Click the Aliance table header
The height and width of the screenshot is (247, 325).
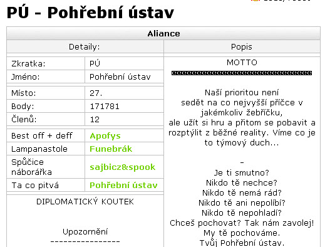pos(163,34)
